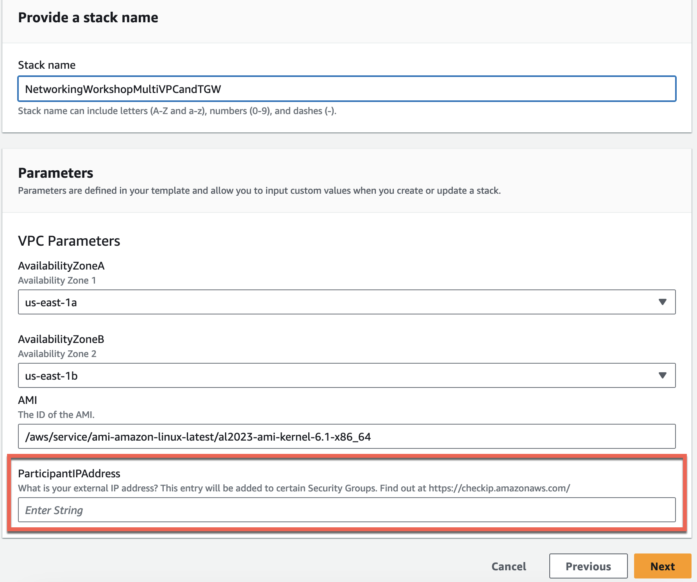
Task: Focus the AMI ID text field
Action: coord(347,436)
